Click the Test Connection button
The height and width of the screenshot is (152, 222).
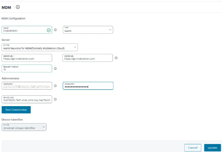click(16, 110)
